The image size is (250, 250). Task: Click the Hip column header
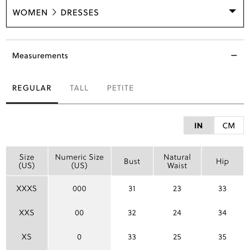click(x=222, y=161)
